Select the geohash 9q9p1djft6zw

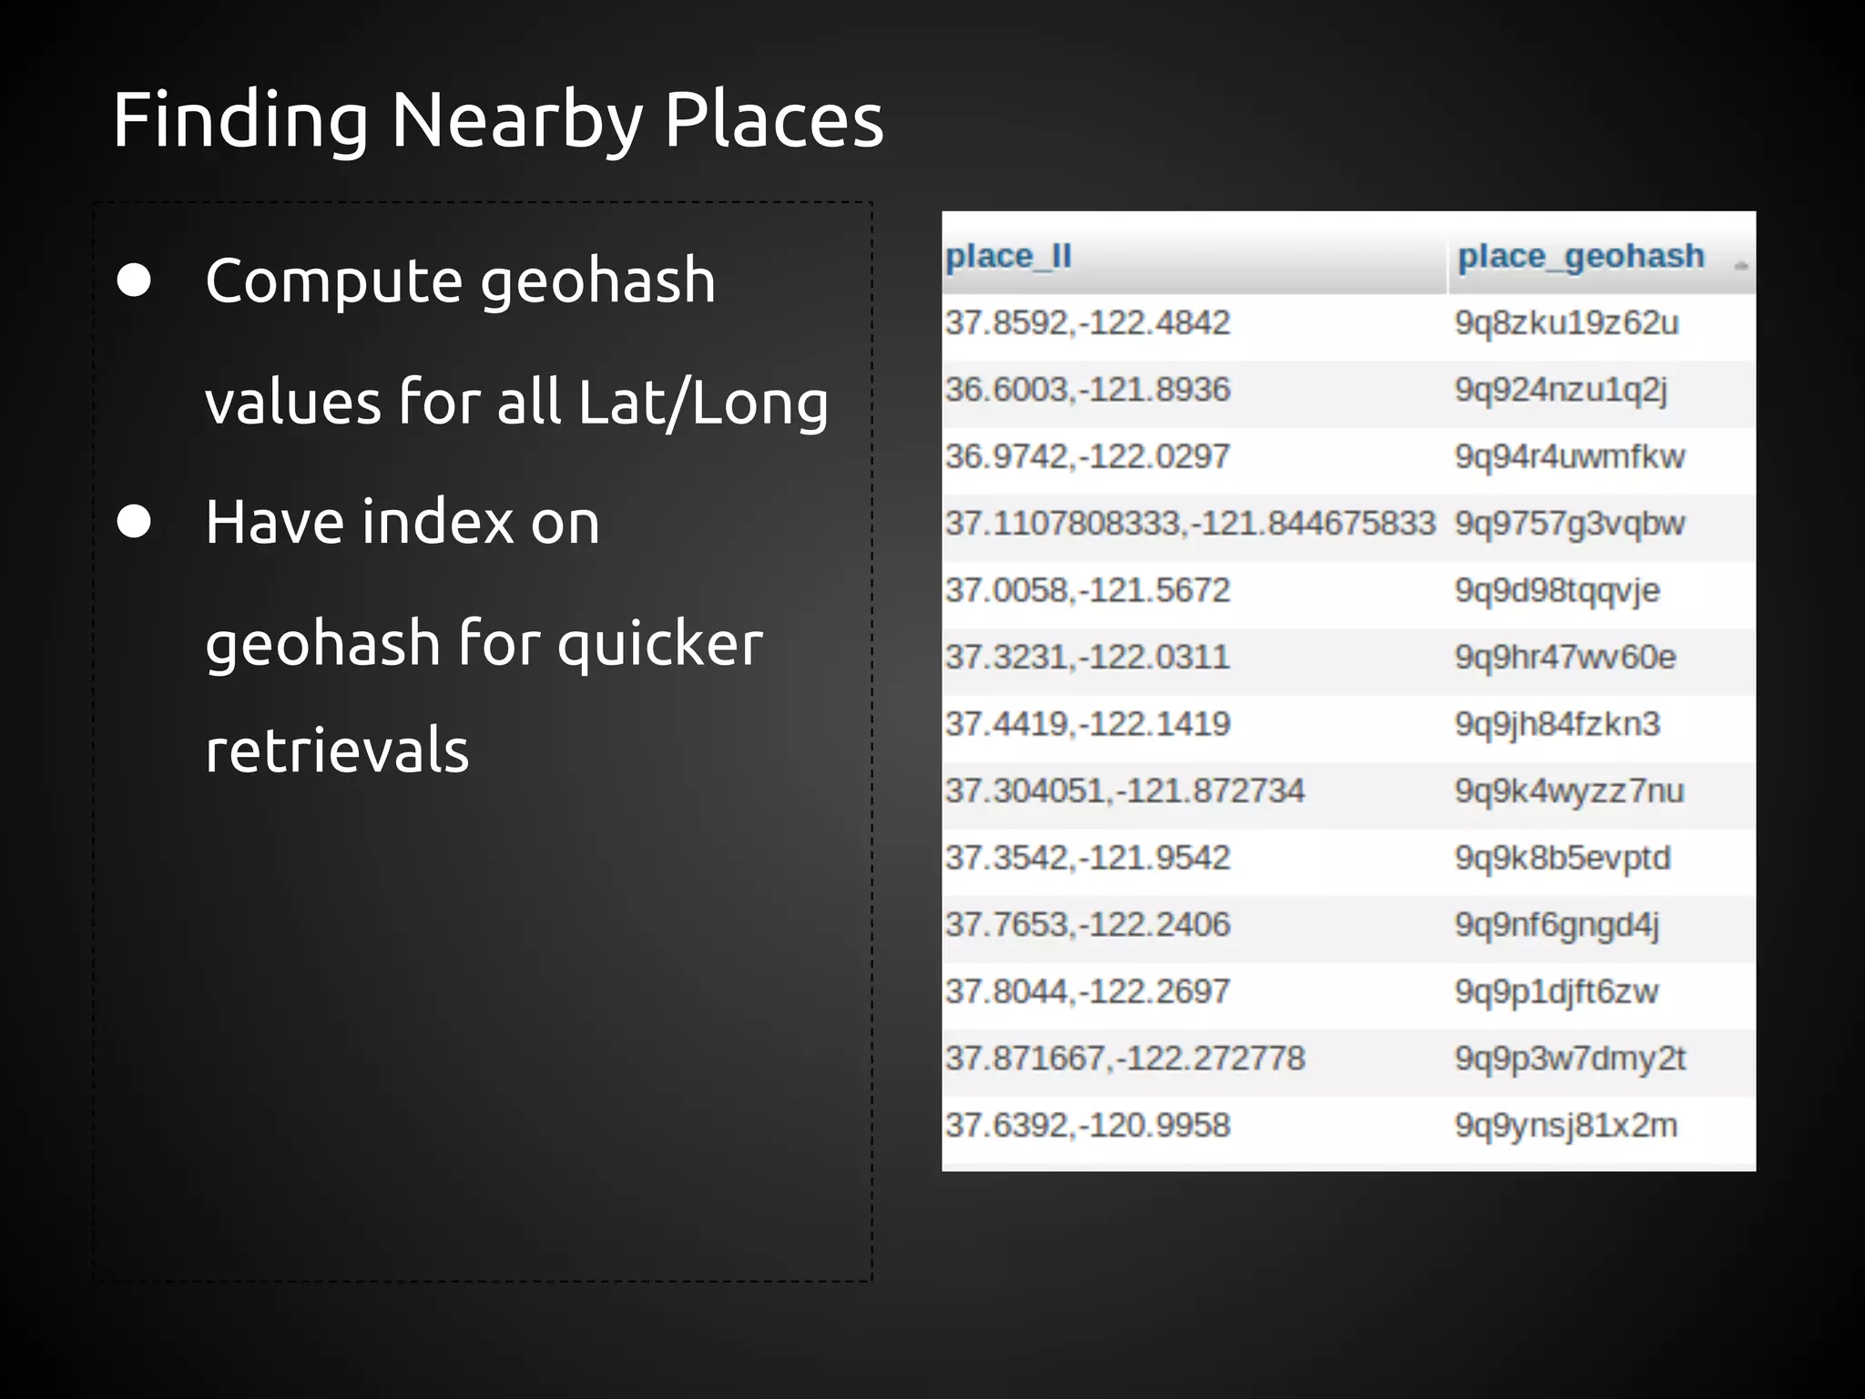click(1556, 992)
